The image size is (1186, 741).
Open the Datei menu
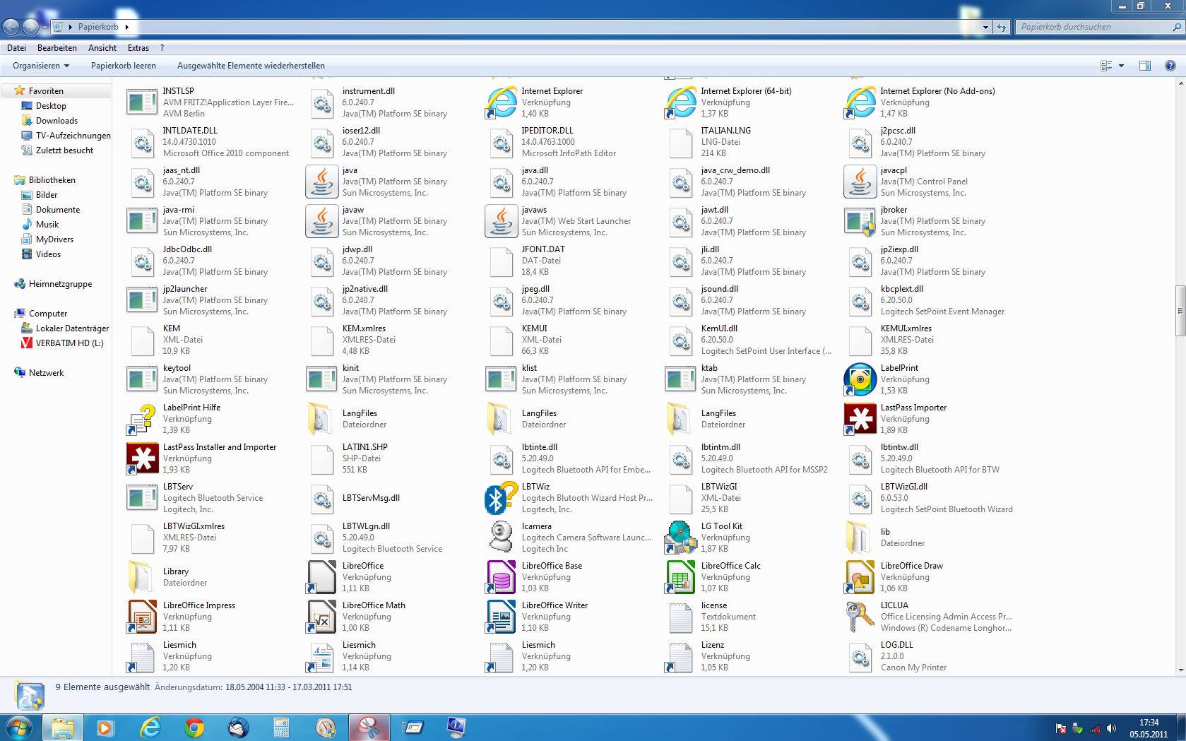pyautogui.click(x=16, y=48)
